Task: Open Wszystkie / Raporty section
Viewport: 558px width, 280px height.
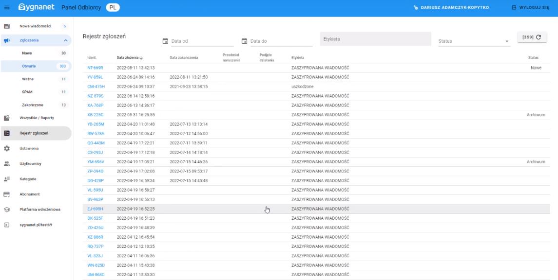Action: tap(36, 118)
